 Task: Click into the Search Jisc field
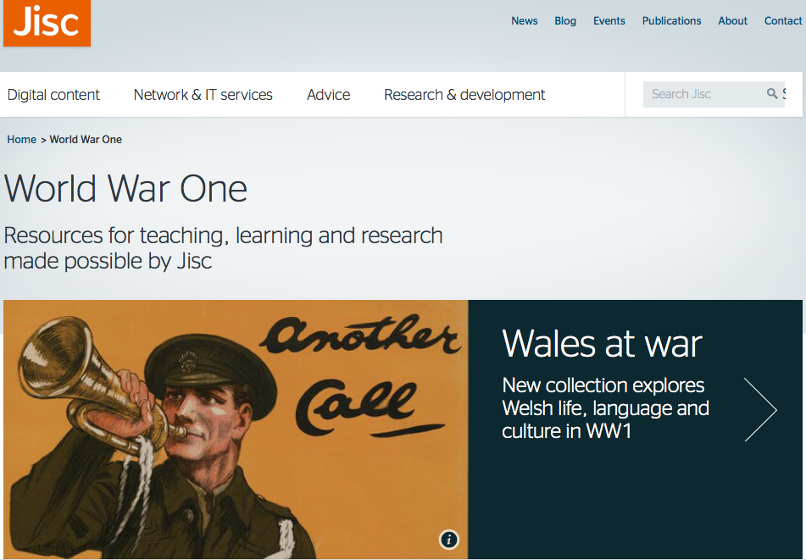714,94
